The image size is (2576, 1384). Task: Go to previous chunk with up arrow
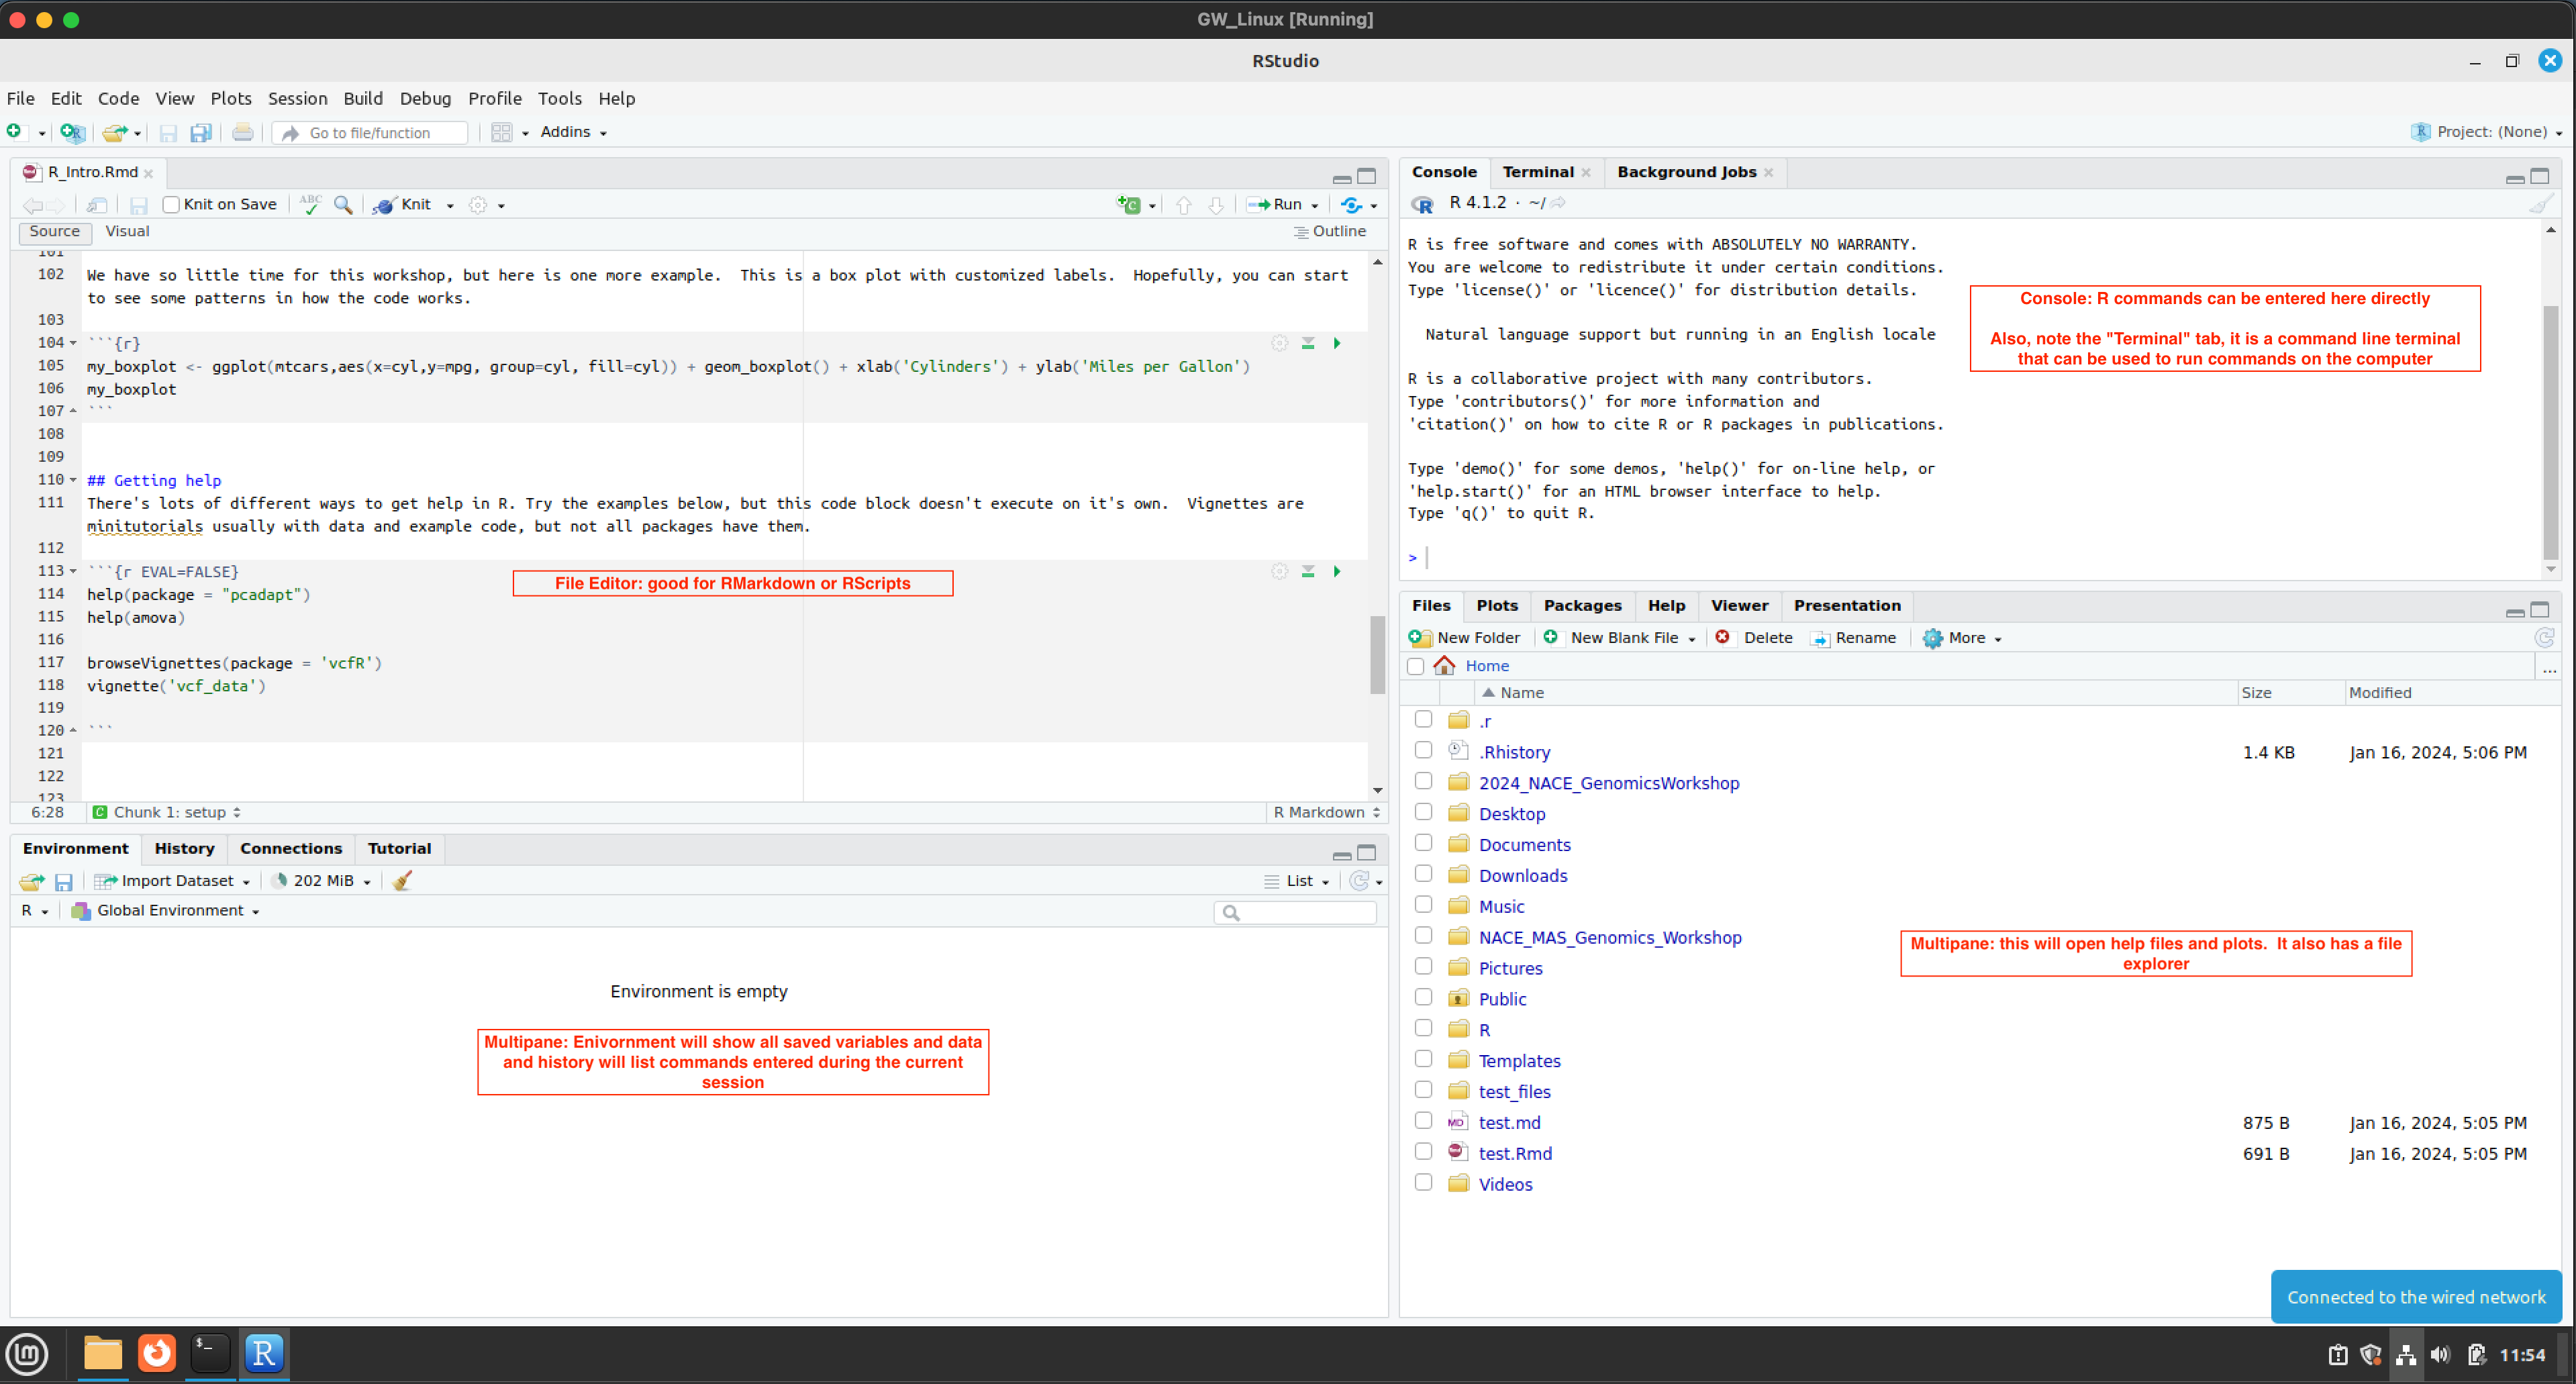tap(1184, 205)
